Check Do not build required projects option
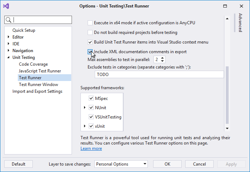Image resolution: width=250 pixels, height=172 pixels. coord(90,32)
